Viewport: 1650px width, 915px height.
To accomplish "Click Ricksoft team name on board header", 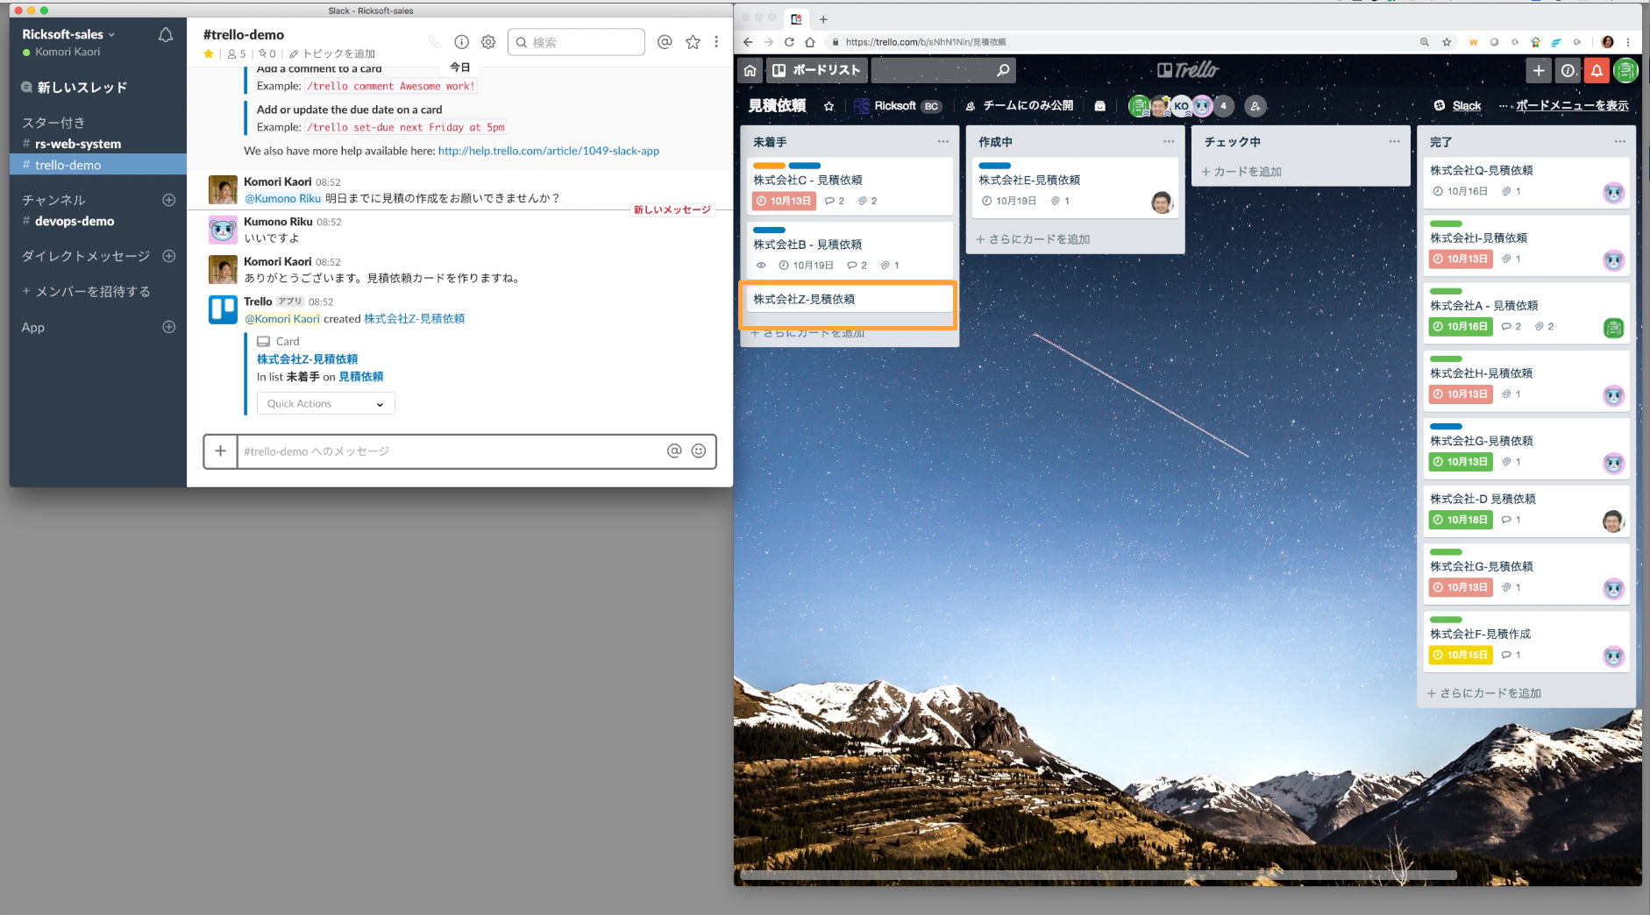I will click(894, 106).
